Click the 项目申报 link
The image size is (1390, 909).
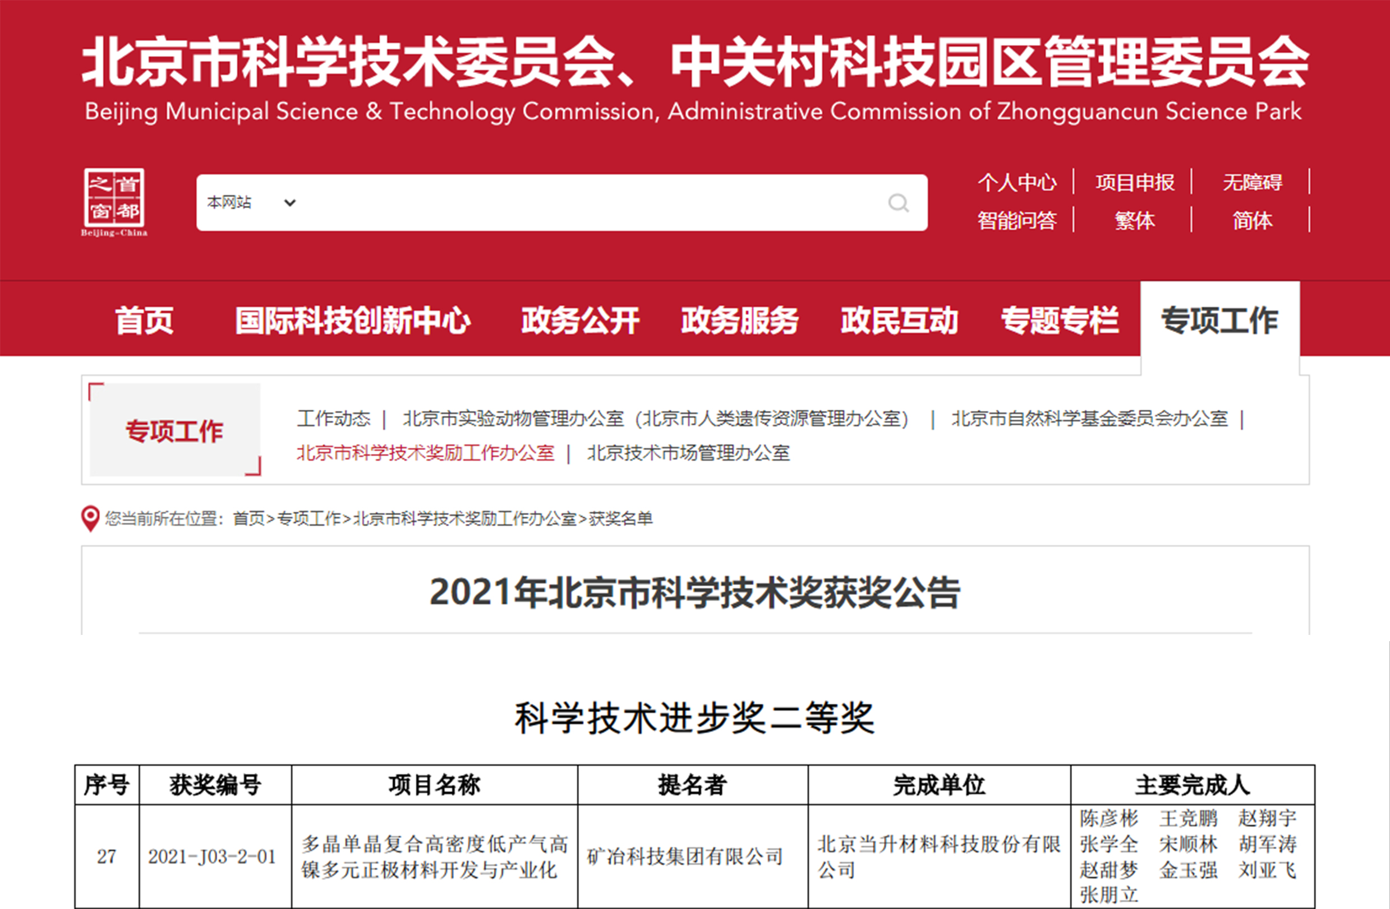(x=1135, y=183)
